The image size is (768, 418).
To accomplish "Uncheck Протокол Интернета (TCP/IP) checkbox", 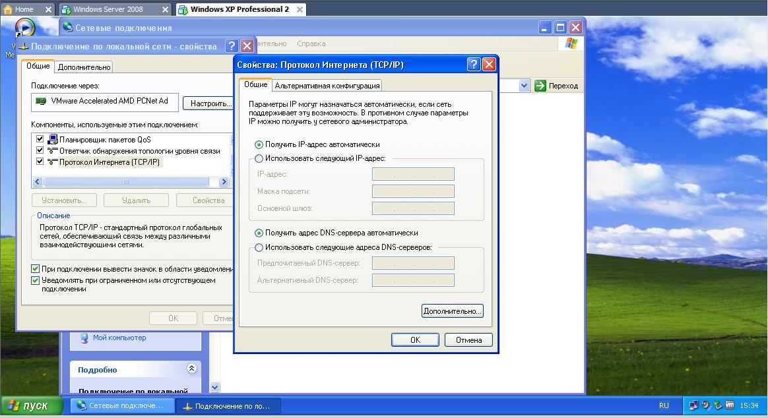I will (x=40, y=162).
